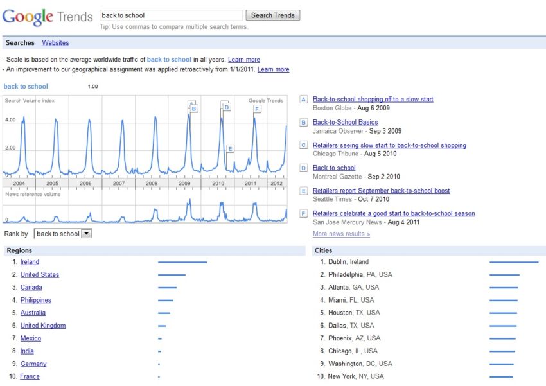Click news marker A icon in legend
Screen dimensions: 546x386
click(x=304, y=100)
